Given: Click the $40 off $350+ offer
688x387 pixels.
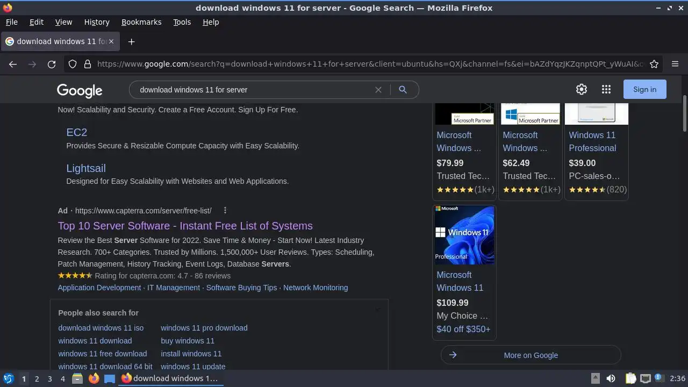Looking at the screenshot, I should pos(463,329).
